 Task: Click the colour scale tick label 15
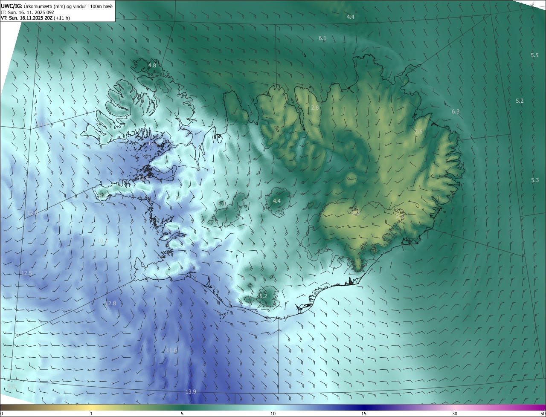[364, 414]
